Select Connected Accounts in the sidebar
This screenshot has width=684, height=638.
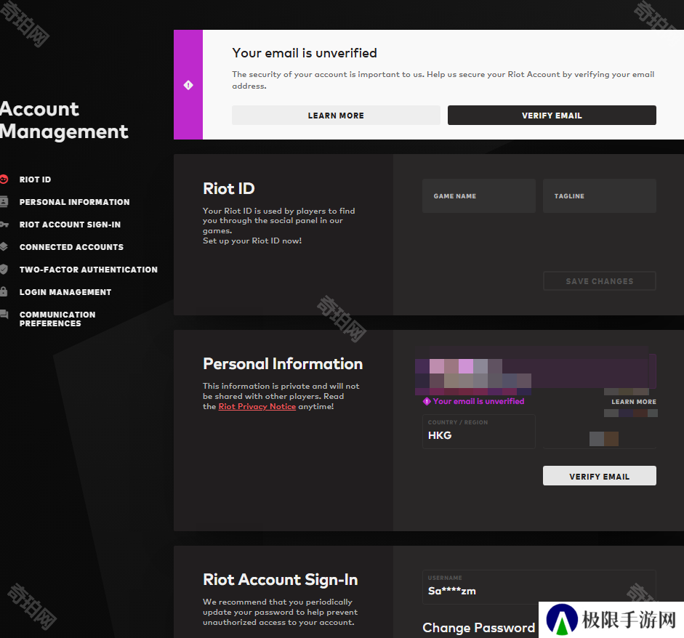coord(71,247)
